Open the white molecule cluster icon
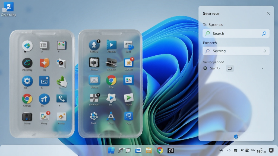Image resolution: width=278 pixels, height=156 pixels. tap(94, 116)
